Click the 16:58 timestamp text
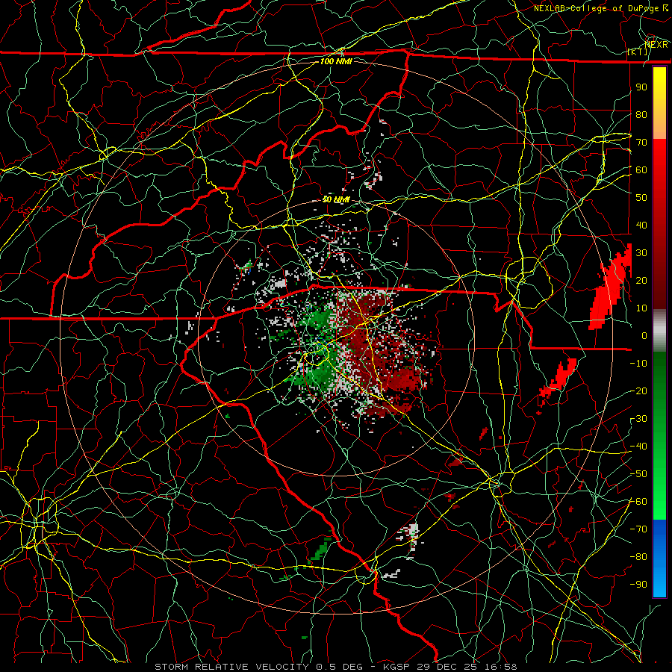 500,667
